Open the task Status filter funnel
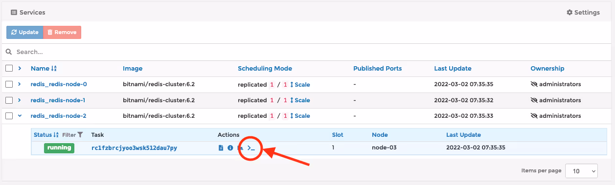 [x=80, y=135]
